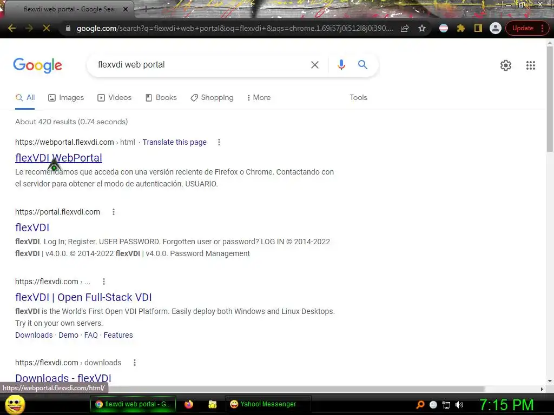Open Google settings gear
554x415 pixels.
(506, 65)
